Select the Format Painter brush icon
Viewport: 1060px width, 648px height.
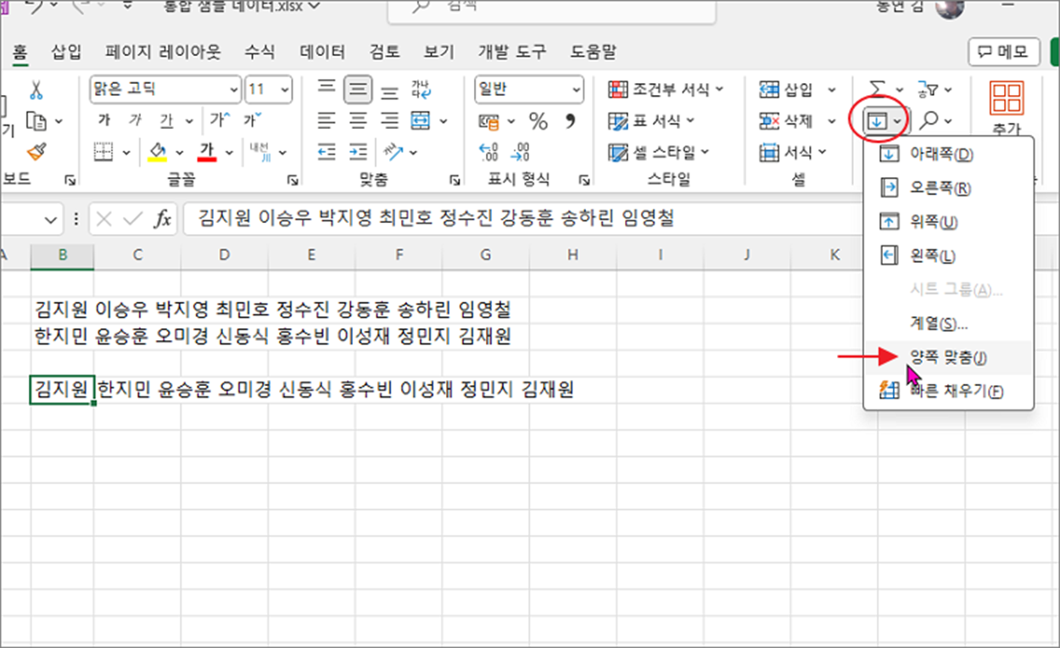pyautogui.click(x=36, y=152)
